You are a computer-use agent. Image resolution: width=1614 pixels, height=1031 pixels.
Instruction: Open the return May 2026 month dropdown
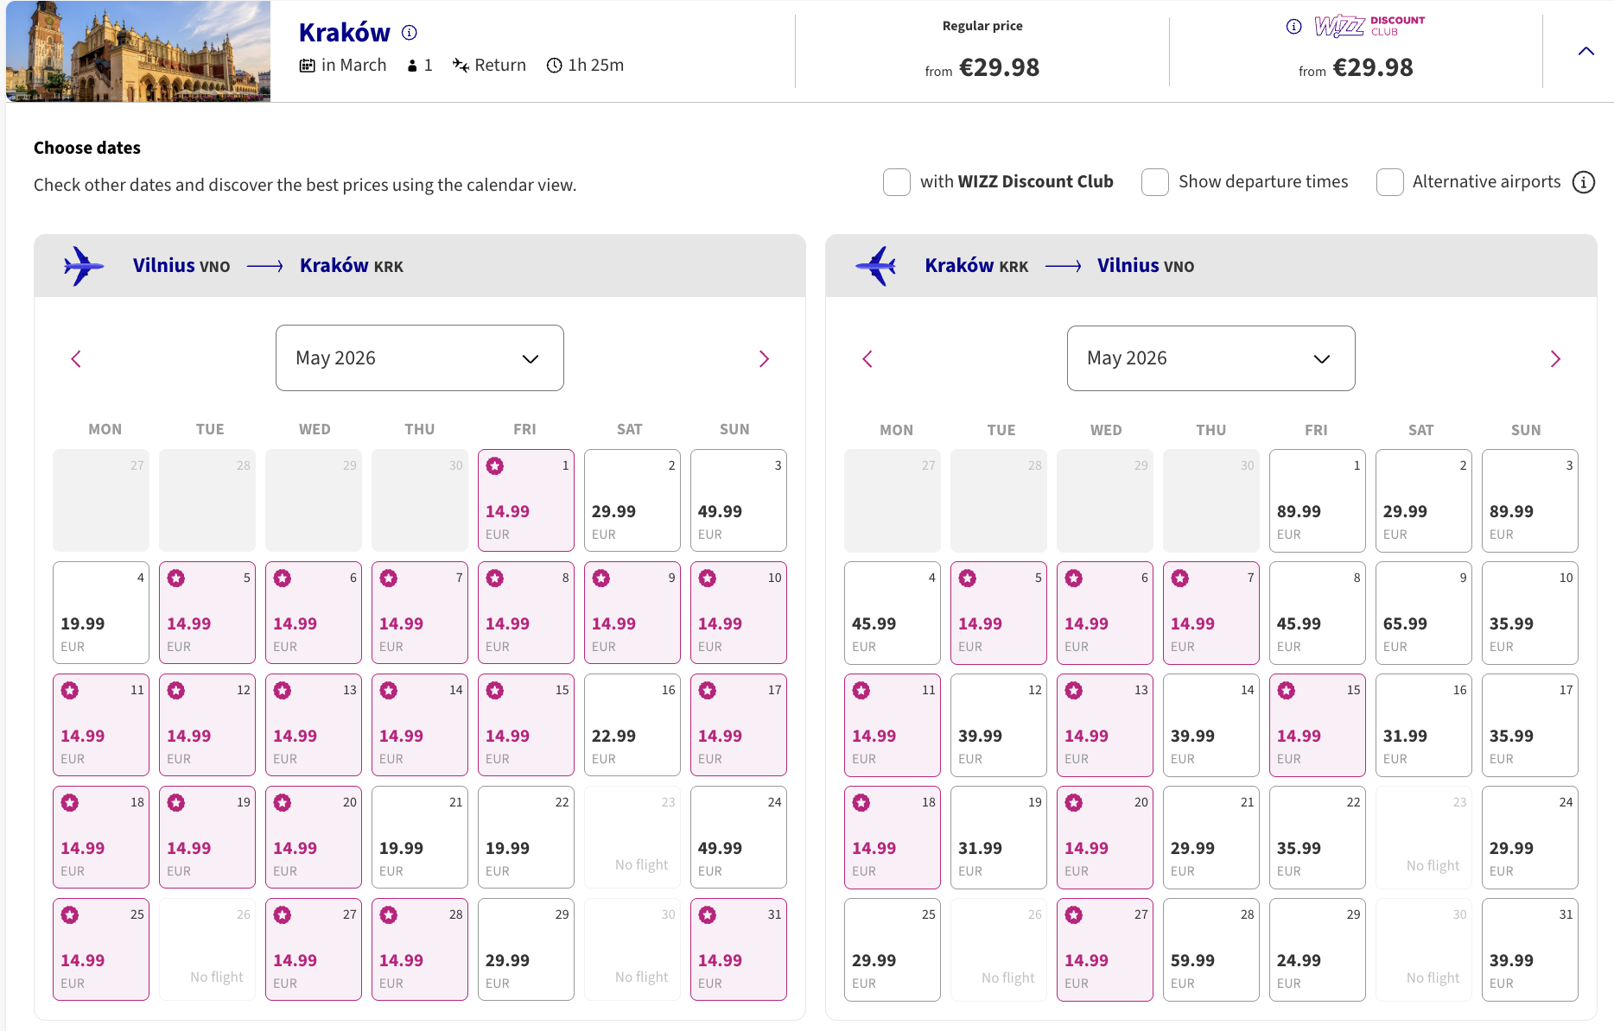(1210, 358)
